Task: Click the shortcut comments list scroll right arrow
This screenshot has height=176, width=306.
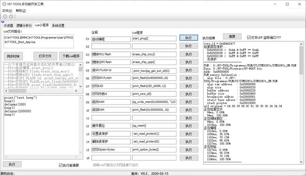Action: pyautogui.click(x=76, y=91)
